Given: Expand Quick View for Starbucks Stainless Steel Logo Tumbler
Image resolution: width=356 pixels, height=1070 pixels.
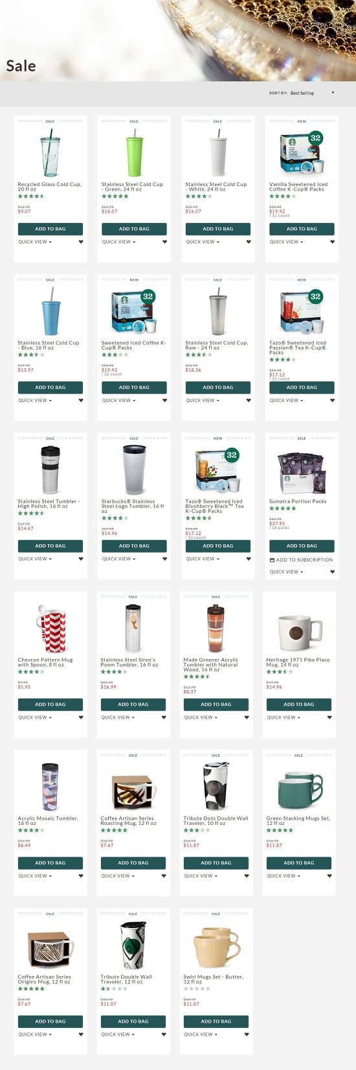Looking at the screenshot, I should pos(119,559).
